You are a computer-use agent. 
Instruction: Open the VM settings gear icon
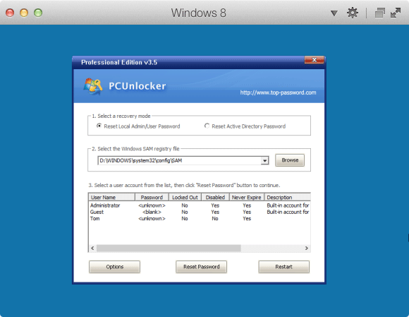click(x=352, y=13)
